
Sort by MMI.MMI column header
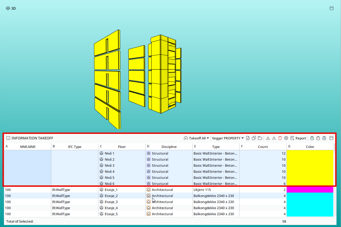pos(28,147)
